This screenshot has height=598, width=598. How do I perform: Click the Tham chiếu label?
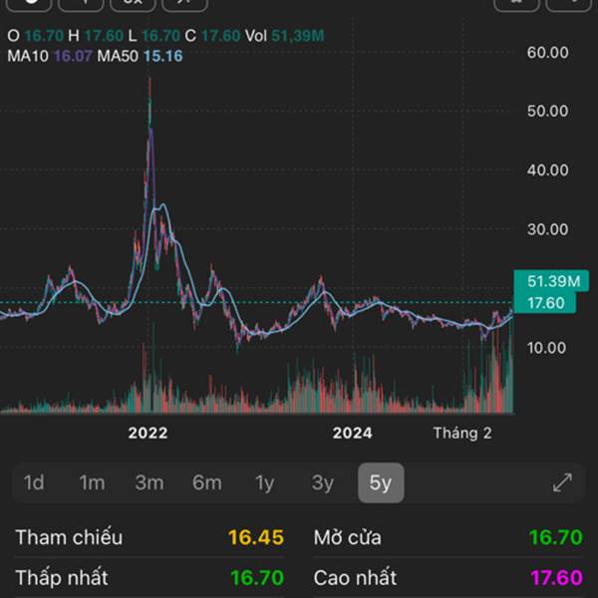[69, 537]
